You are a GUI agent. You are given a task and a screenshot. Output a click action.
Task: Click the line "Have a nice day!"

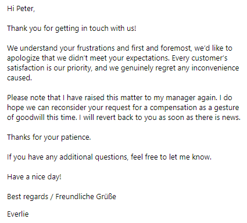click(34, 177)
